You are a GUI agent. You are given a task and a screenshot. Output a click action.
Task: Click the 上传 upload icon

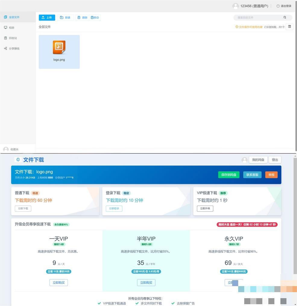[43, 17]
